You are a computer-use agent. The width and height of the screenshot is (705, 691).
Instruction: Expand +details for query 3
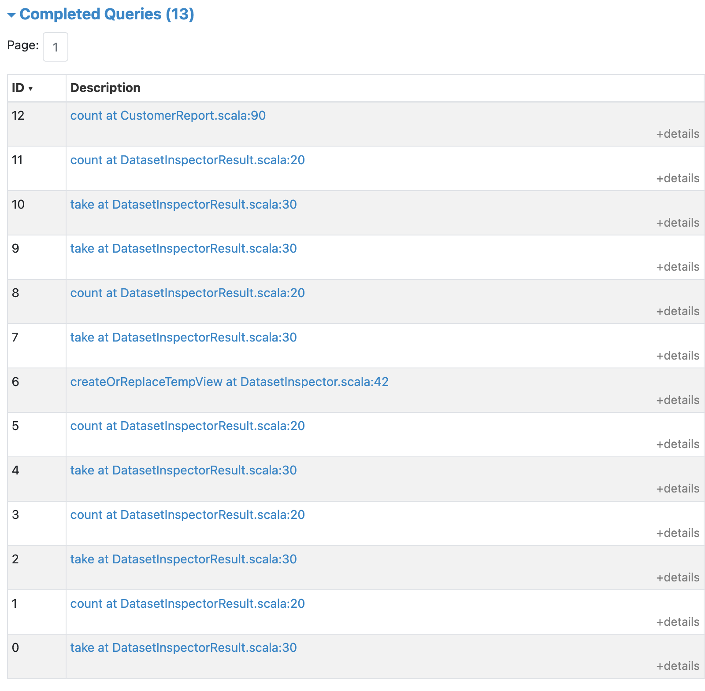point(678,533)
